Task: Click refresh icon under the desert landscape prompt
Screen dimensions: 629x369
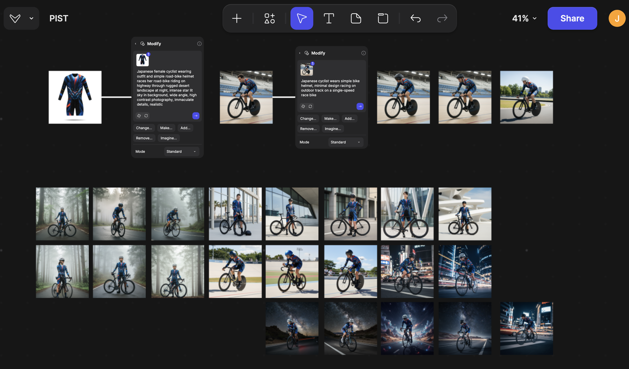Action: 146,116
